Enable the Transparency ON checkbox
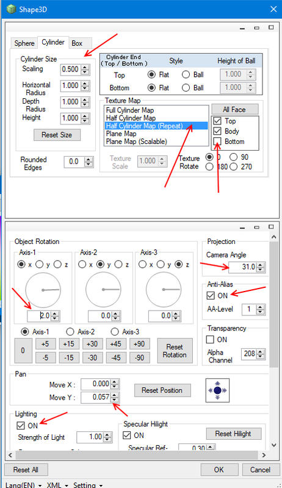 (x=211, y=339)
